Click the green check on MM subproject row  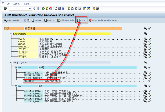[150, 67]
